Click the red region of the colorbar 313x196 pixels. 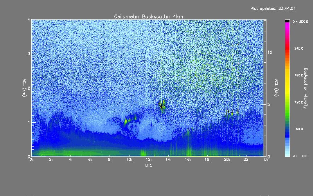(287, 47)
